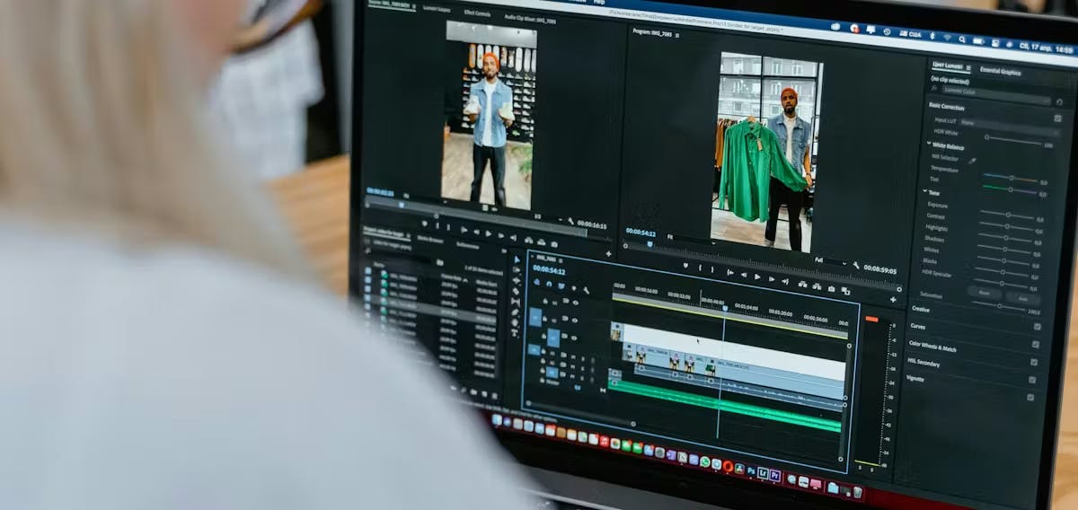Viewport: 1078px width, 510px height.
Task: Collapse the Tone section
Action: point(924,191)
